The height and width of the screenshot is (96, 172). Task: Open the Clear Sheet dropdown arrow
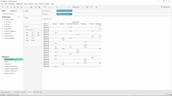(41, 7)
